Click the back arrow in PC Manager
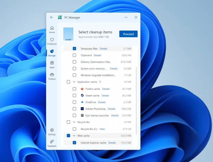This screenshot has width=213, height=162. [52, 17]
